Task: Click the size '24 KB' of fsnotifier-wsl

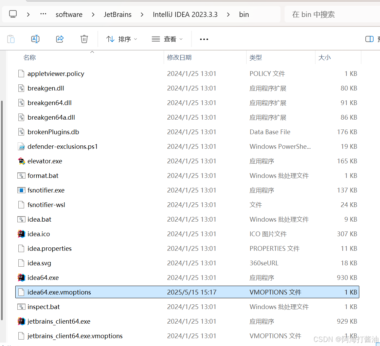Action: click(x=349, y=205)
